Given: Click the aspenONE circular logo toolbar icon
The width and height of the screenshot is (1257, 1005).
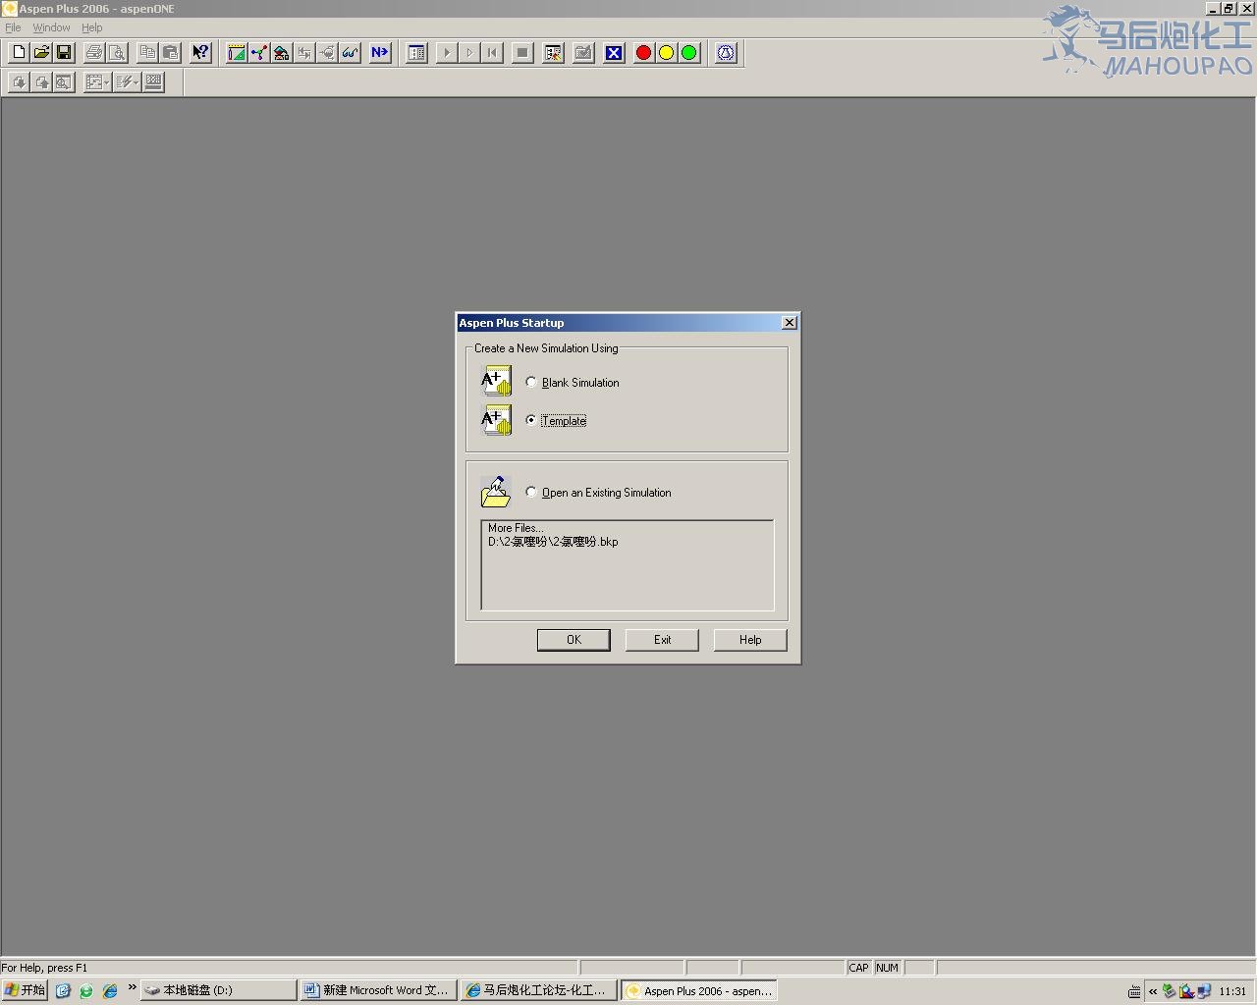Looking at the screenshot, I should [x=726, y=53].
